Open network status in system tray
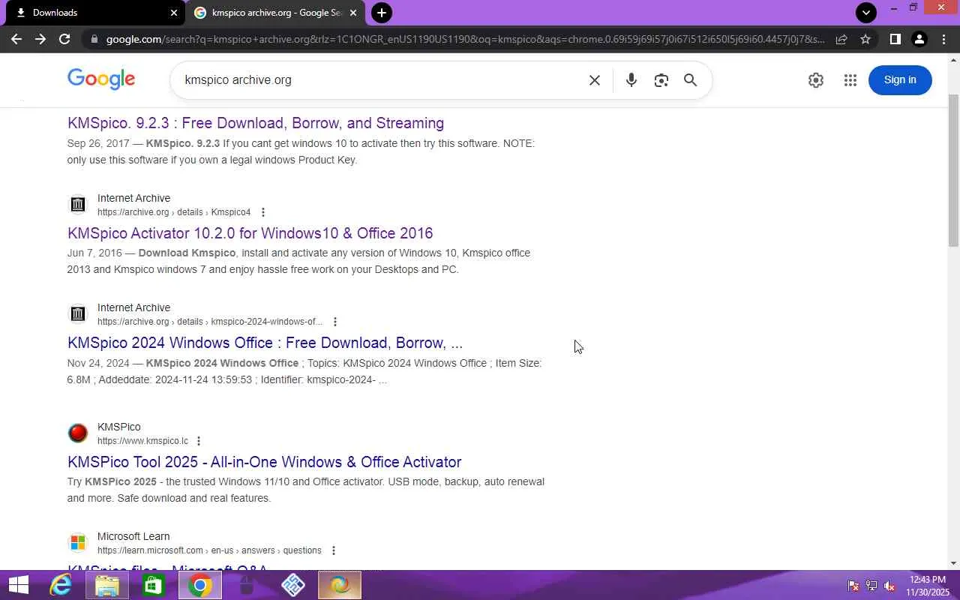Image resolution: width=960 pixels, height=600 pixels. pos(871,586)
